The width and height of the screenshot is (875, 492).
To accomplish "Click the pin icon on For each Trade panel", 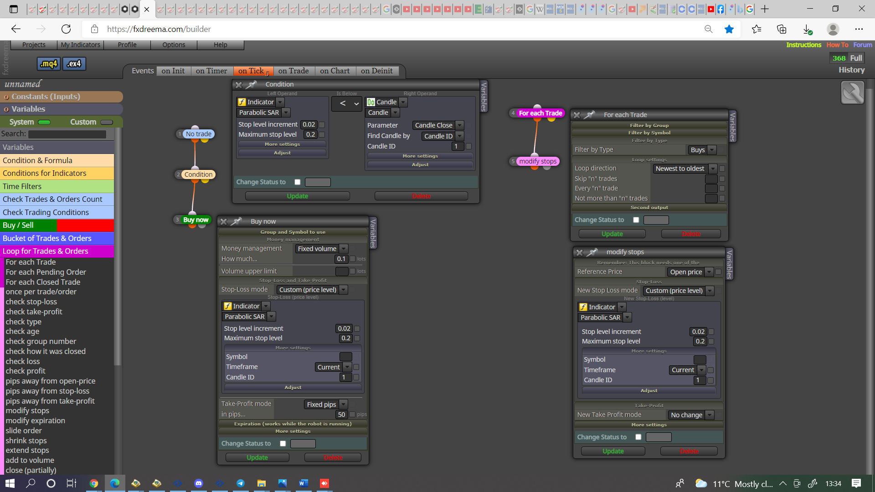I will pos(590,115).
